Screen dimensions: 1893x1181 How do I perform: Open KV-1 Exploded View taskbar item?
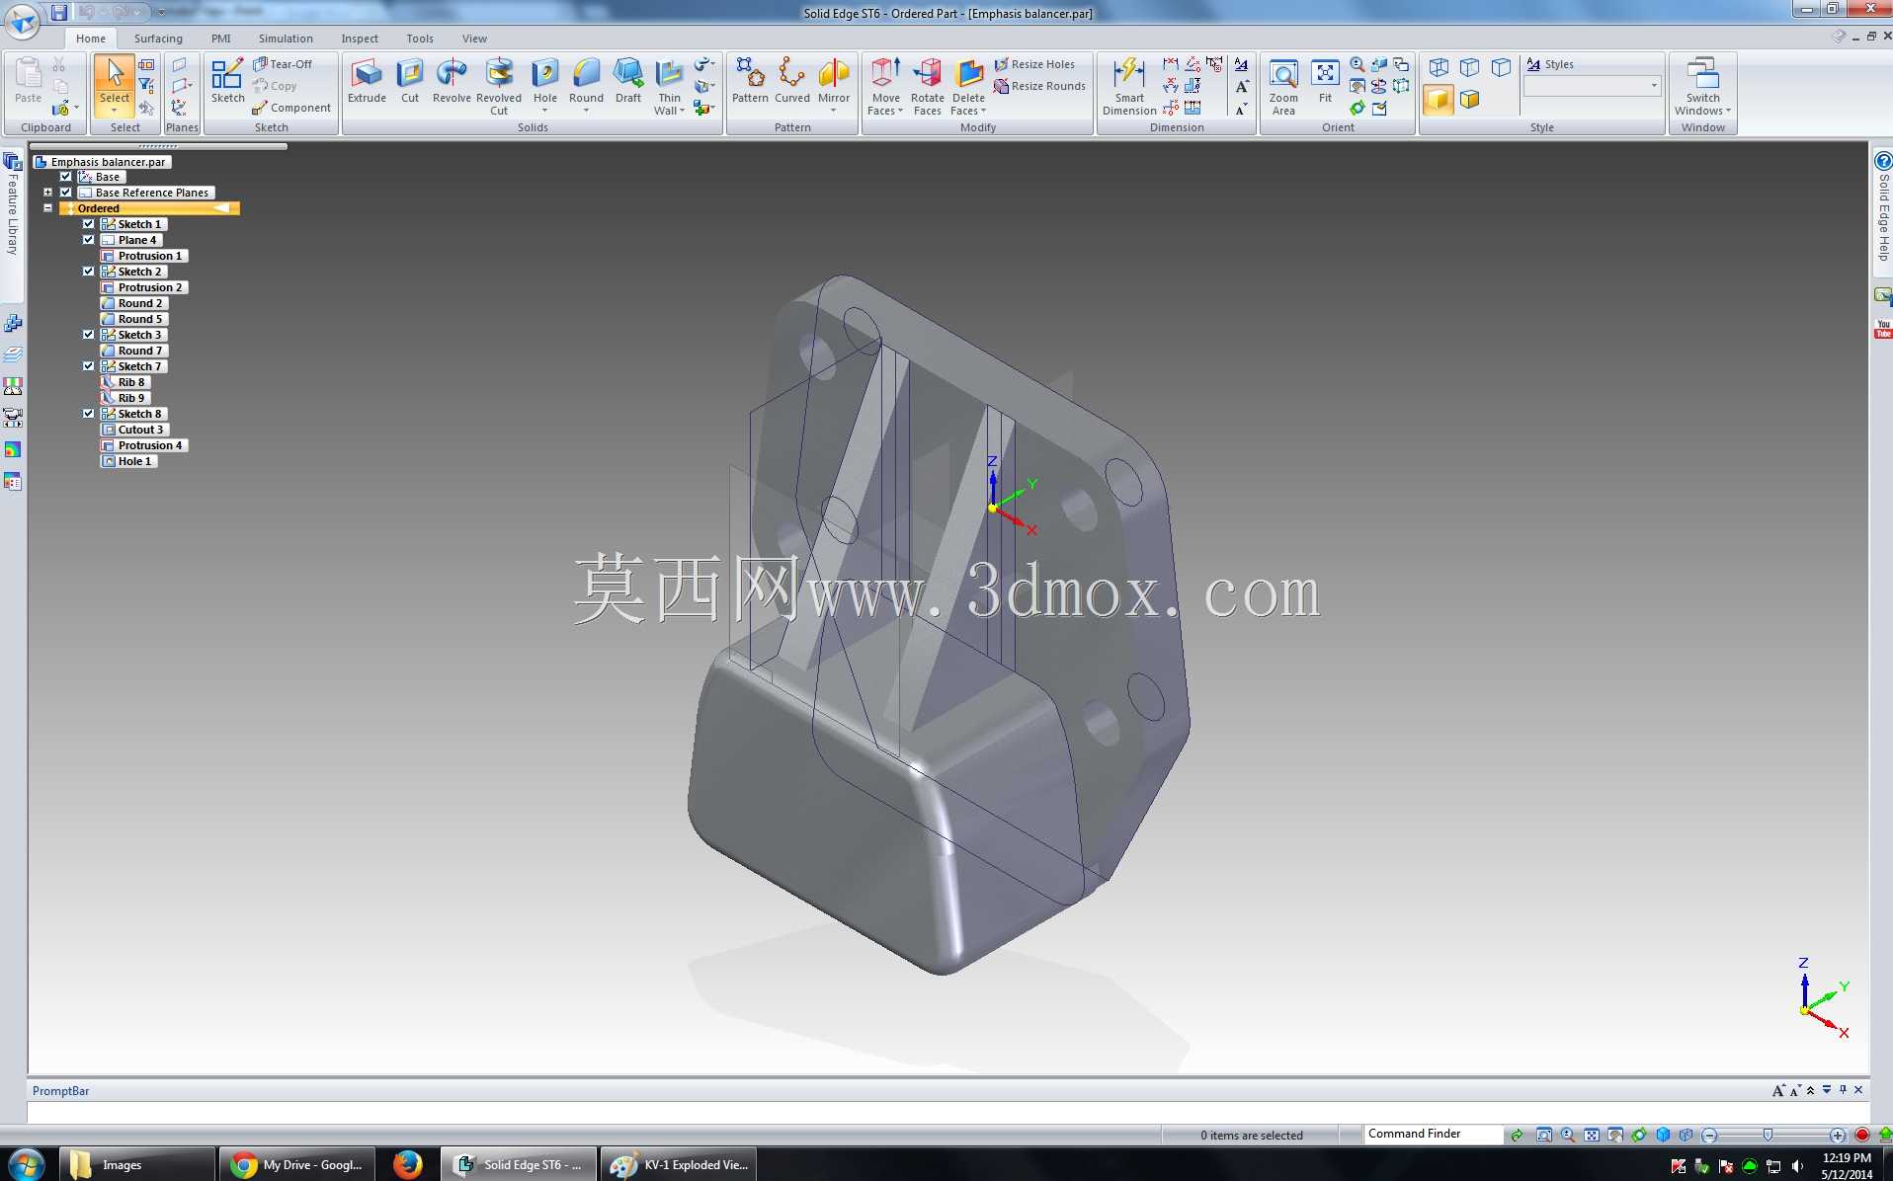tap(680, 1165)
